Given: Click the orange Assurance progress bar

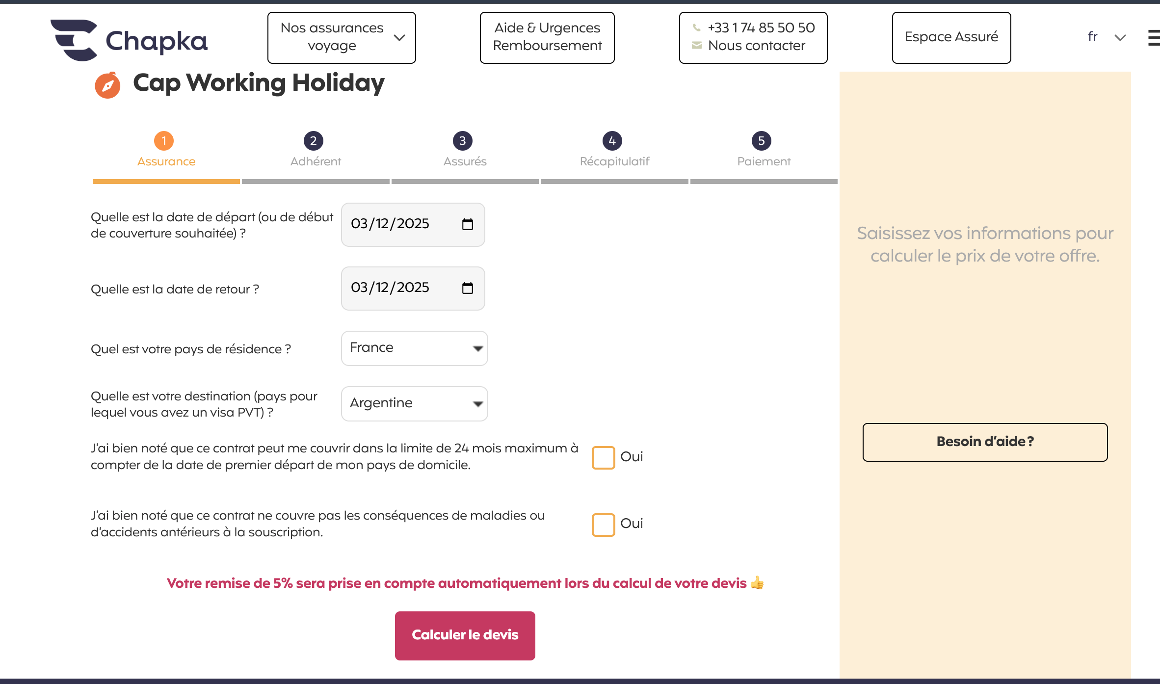Looking at the screenshot, I should click(x=166, y=182).
